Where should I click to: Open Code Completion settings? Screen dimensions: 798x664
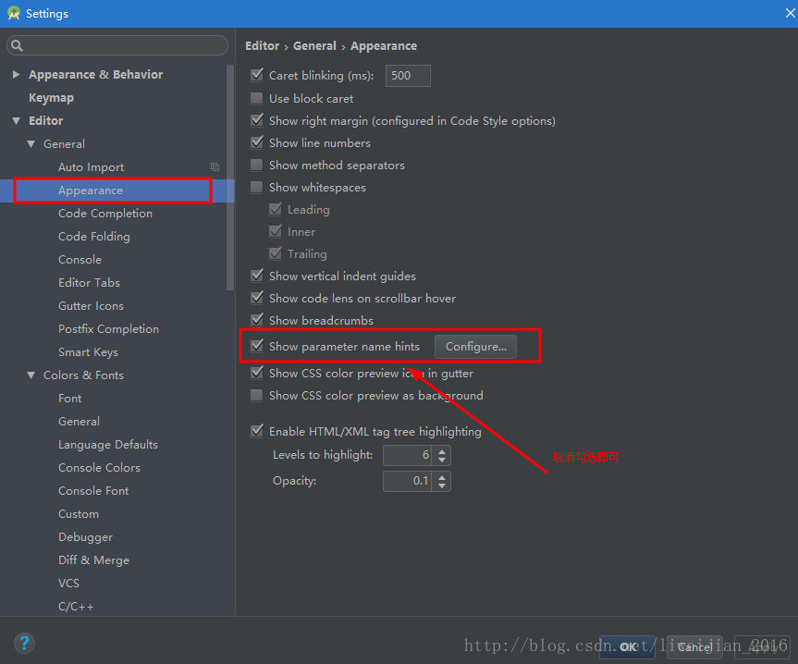[x=105, y=214]
